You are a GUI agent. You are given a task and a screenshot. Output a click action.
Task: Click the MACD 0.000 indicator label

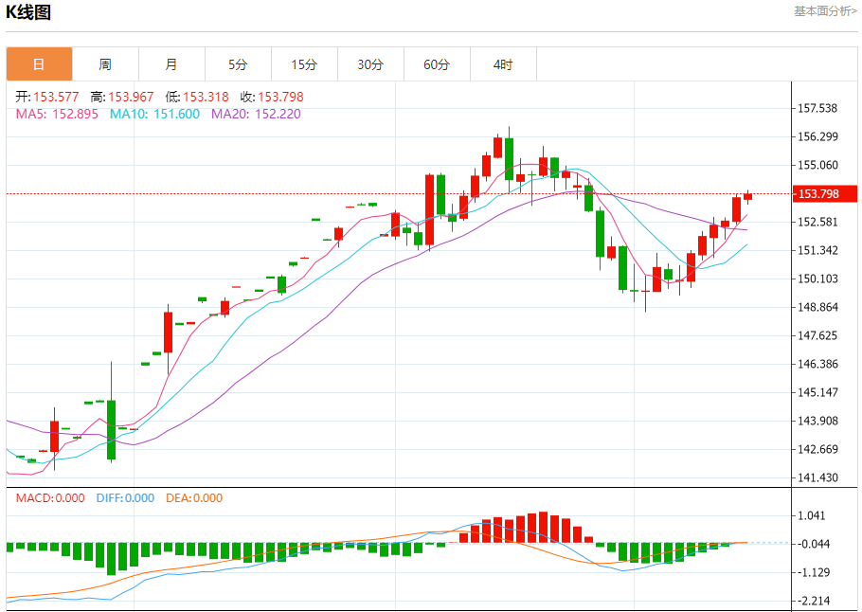pos(50,498)
